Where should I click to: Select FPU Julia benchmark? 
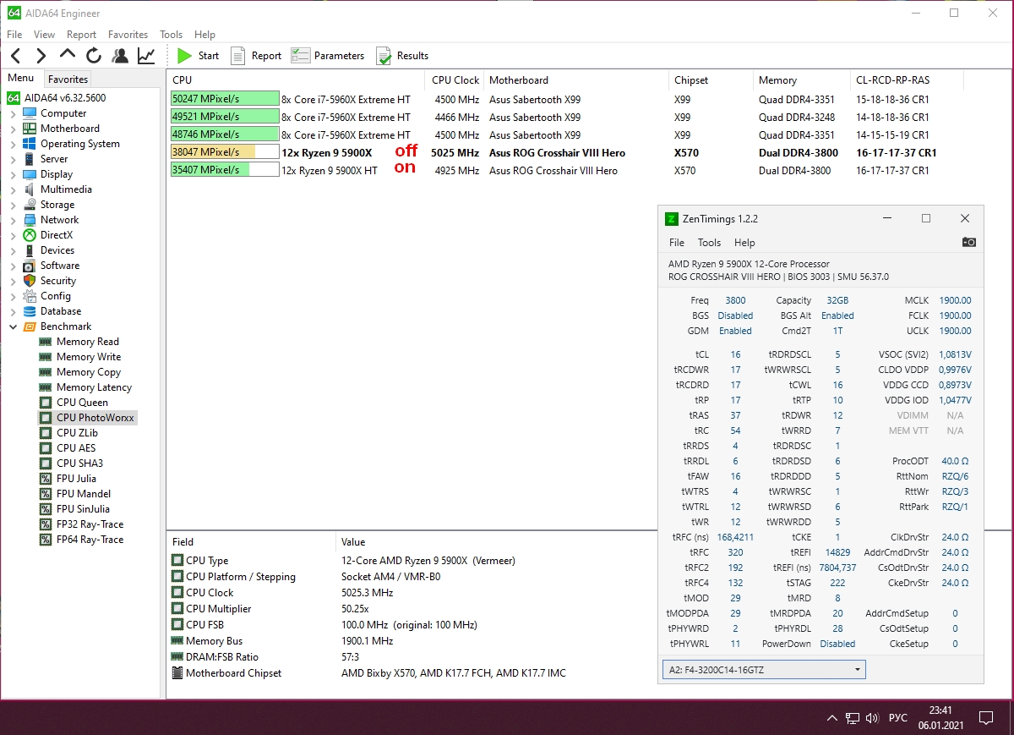76,479
